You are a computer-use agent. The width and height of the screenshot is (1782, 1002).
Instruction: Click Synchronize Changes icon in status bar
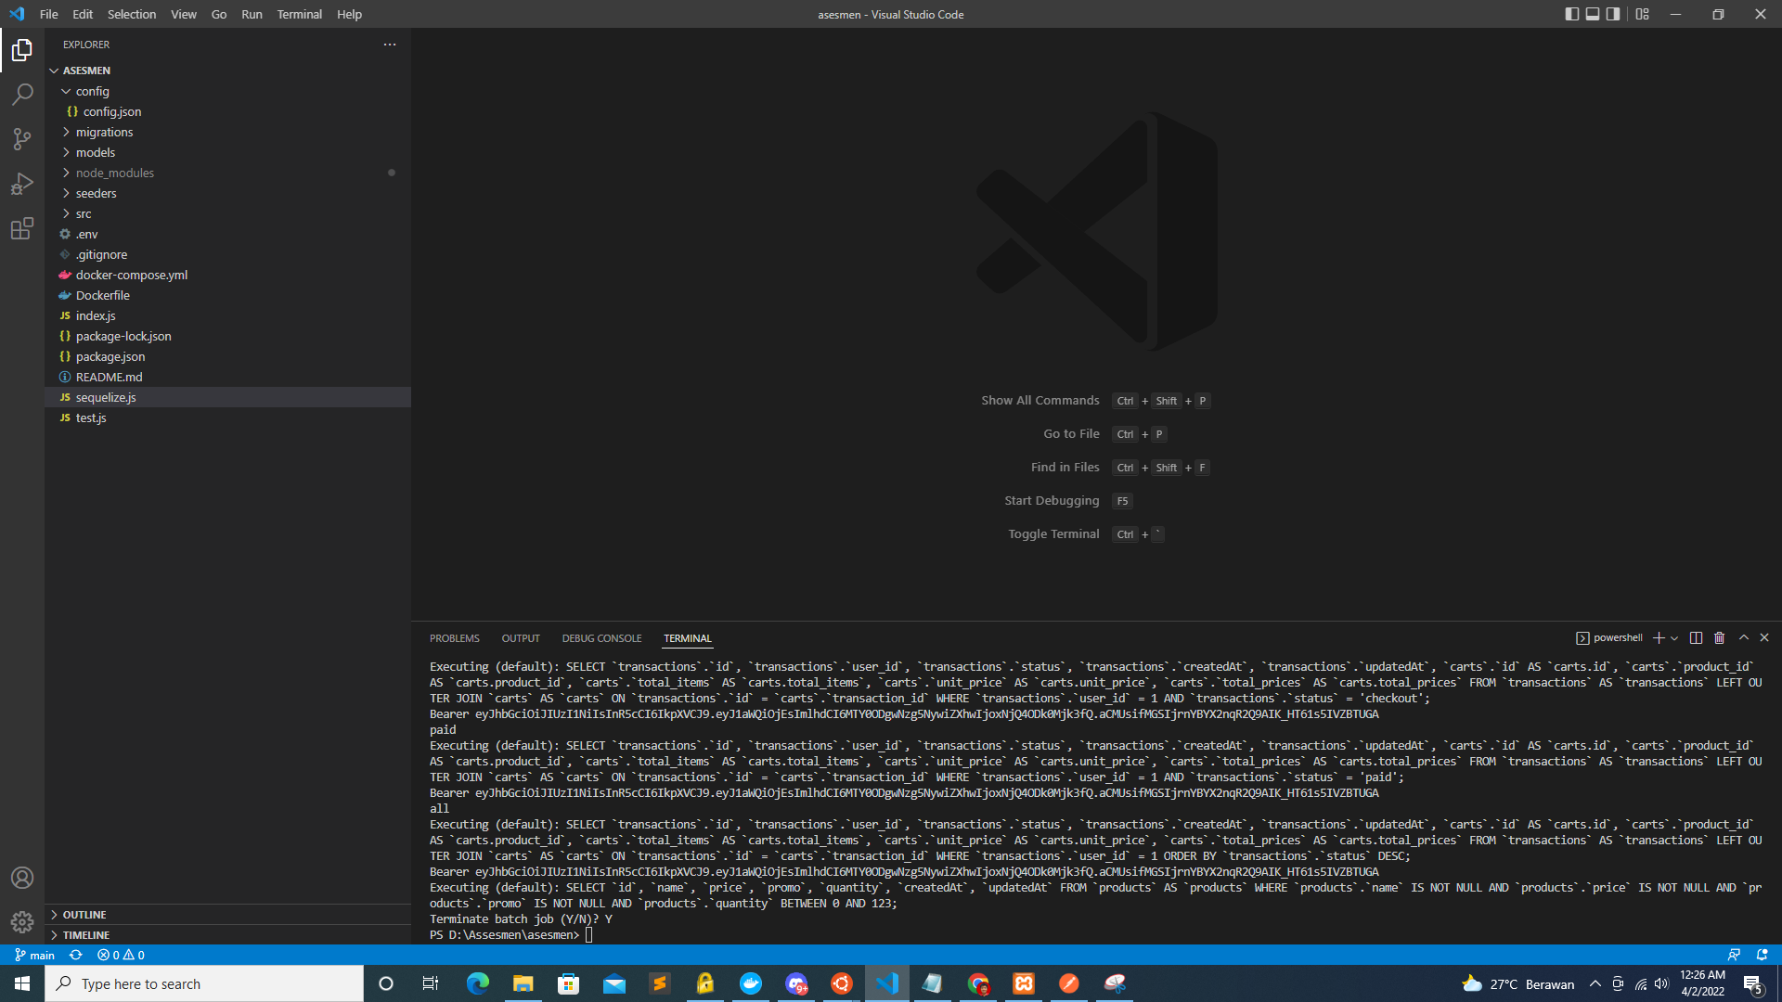coord(76,955)
